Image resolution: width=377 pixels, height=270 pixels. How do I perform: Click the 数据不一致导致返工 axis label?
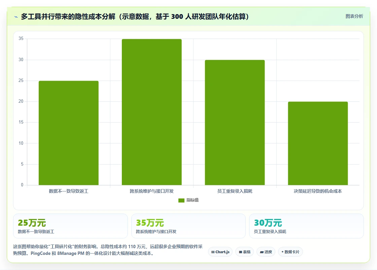[69, 191]
